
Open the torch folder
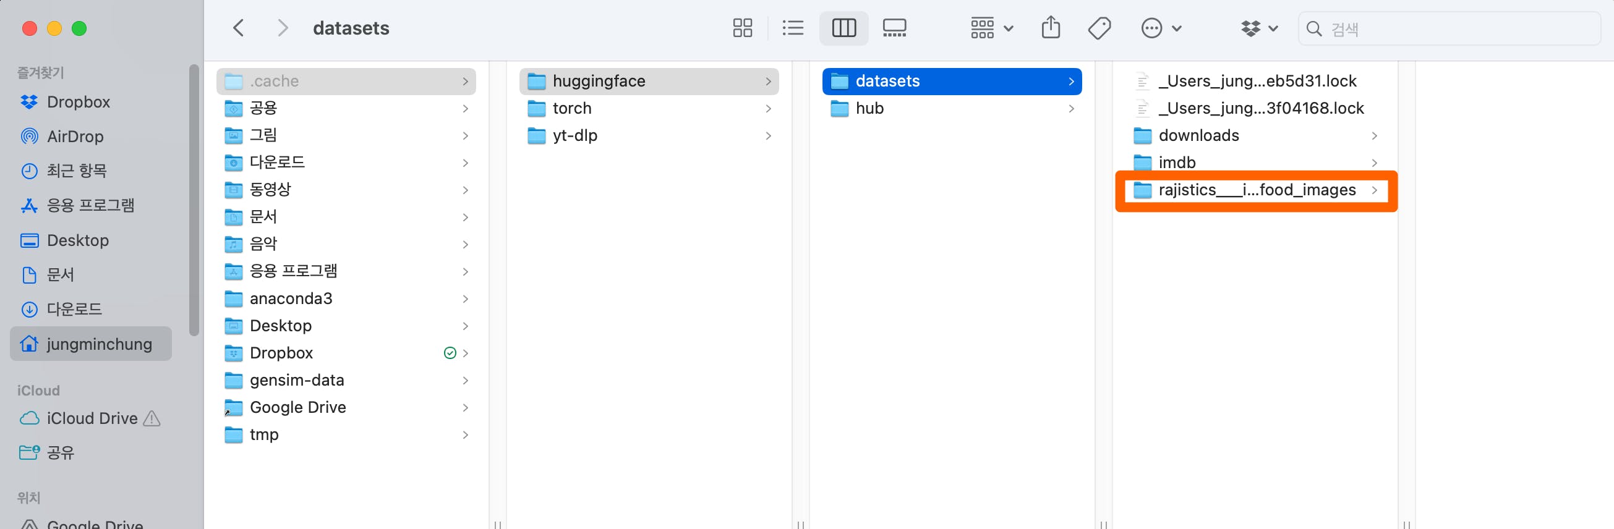571,108
